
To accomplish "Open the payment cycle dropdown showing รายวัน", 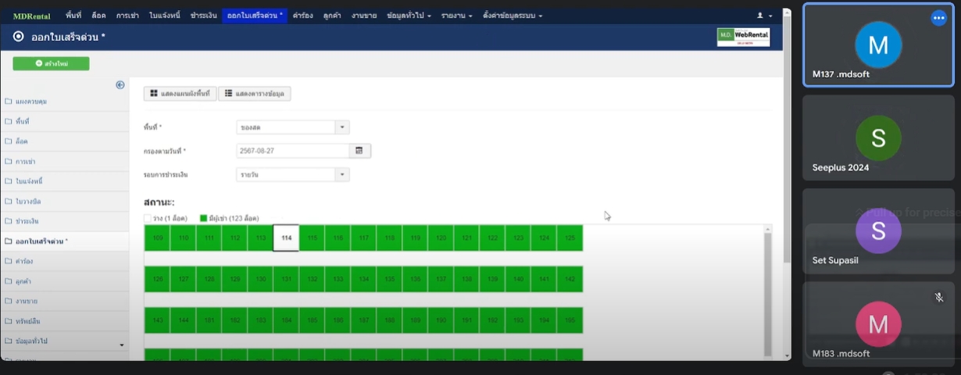I will point(292,175).
